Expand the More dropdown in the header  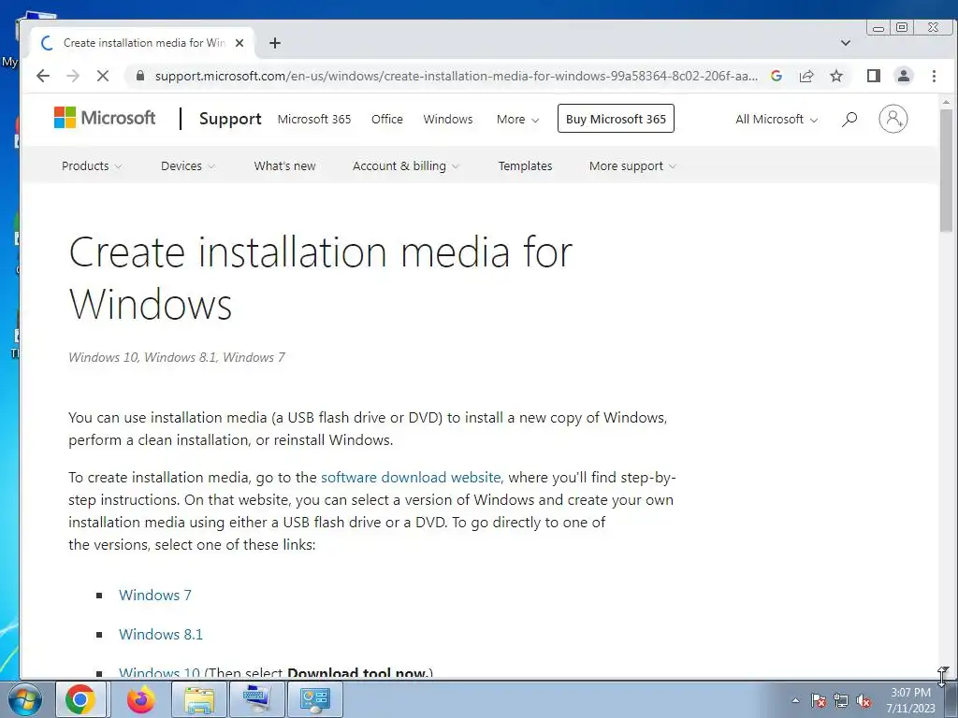[517, 119]
